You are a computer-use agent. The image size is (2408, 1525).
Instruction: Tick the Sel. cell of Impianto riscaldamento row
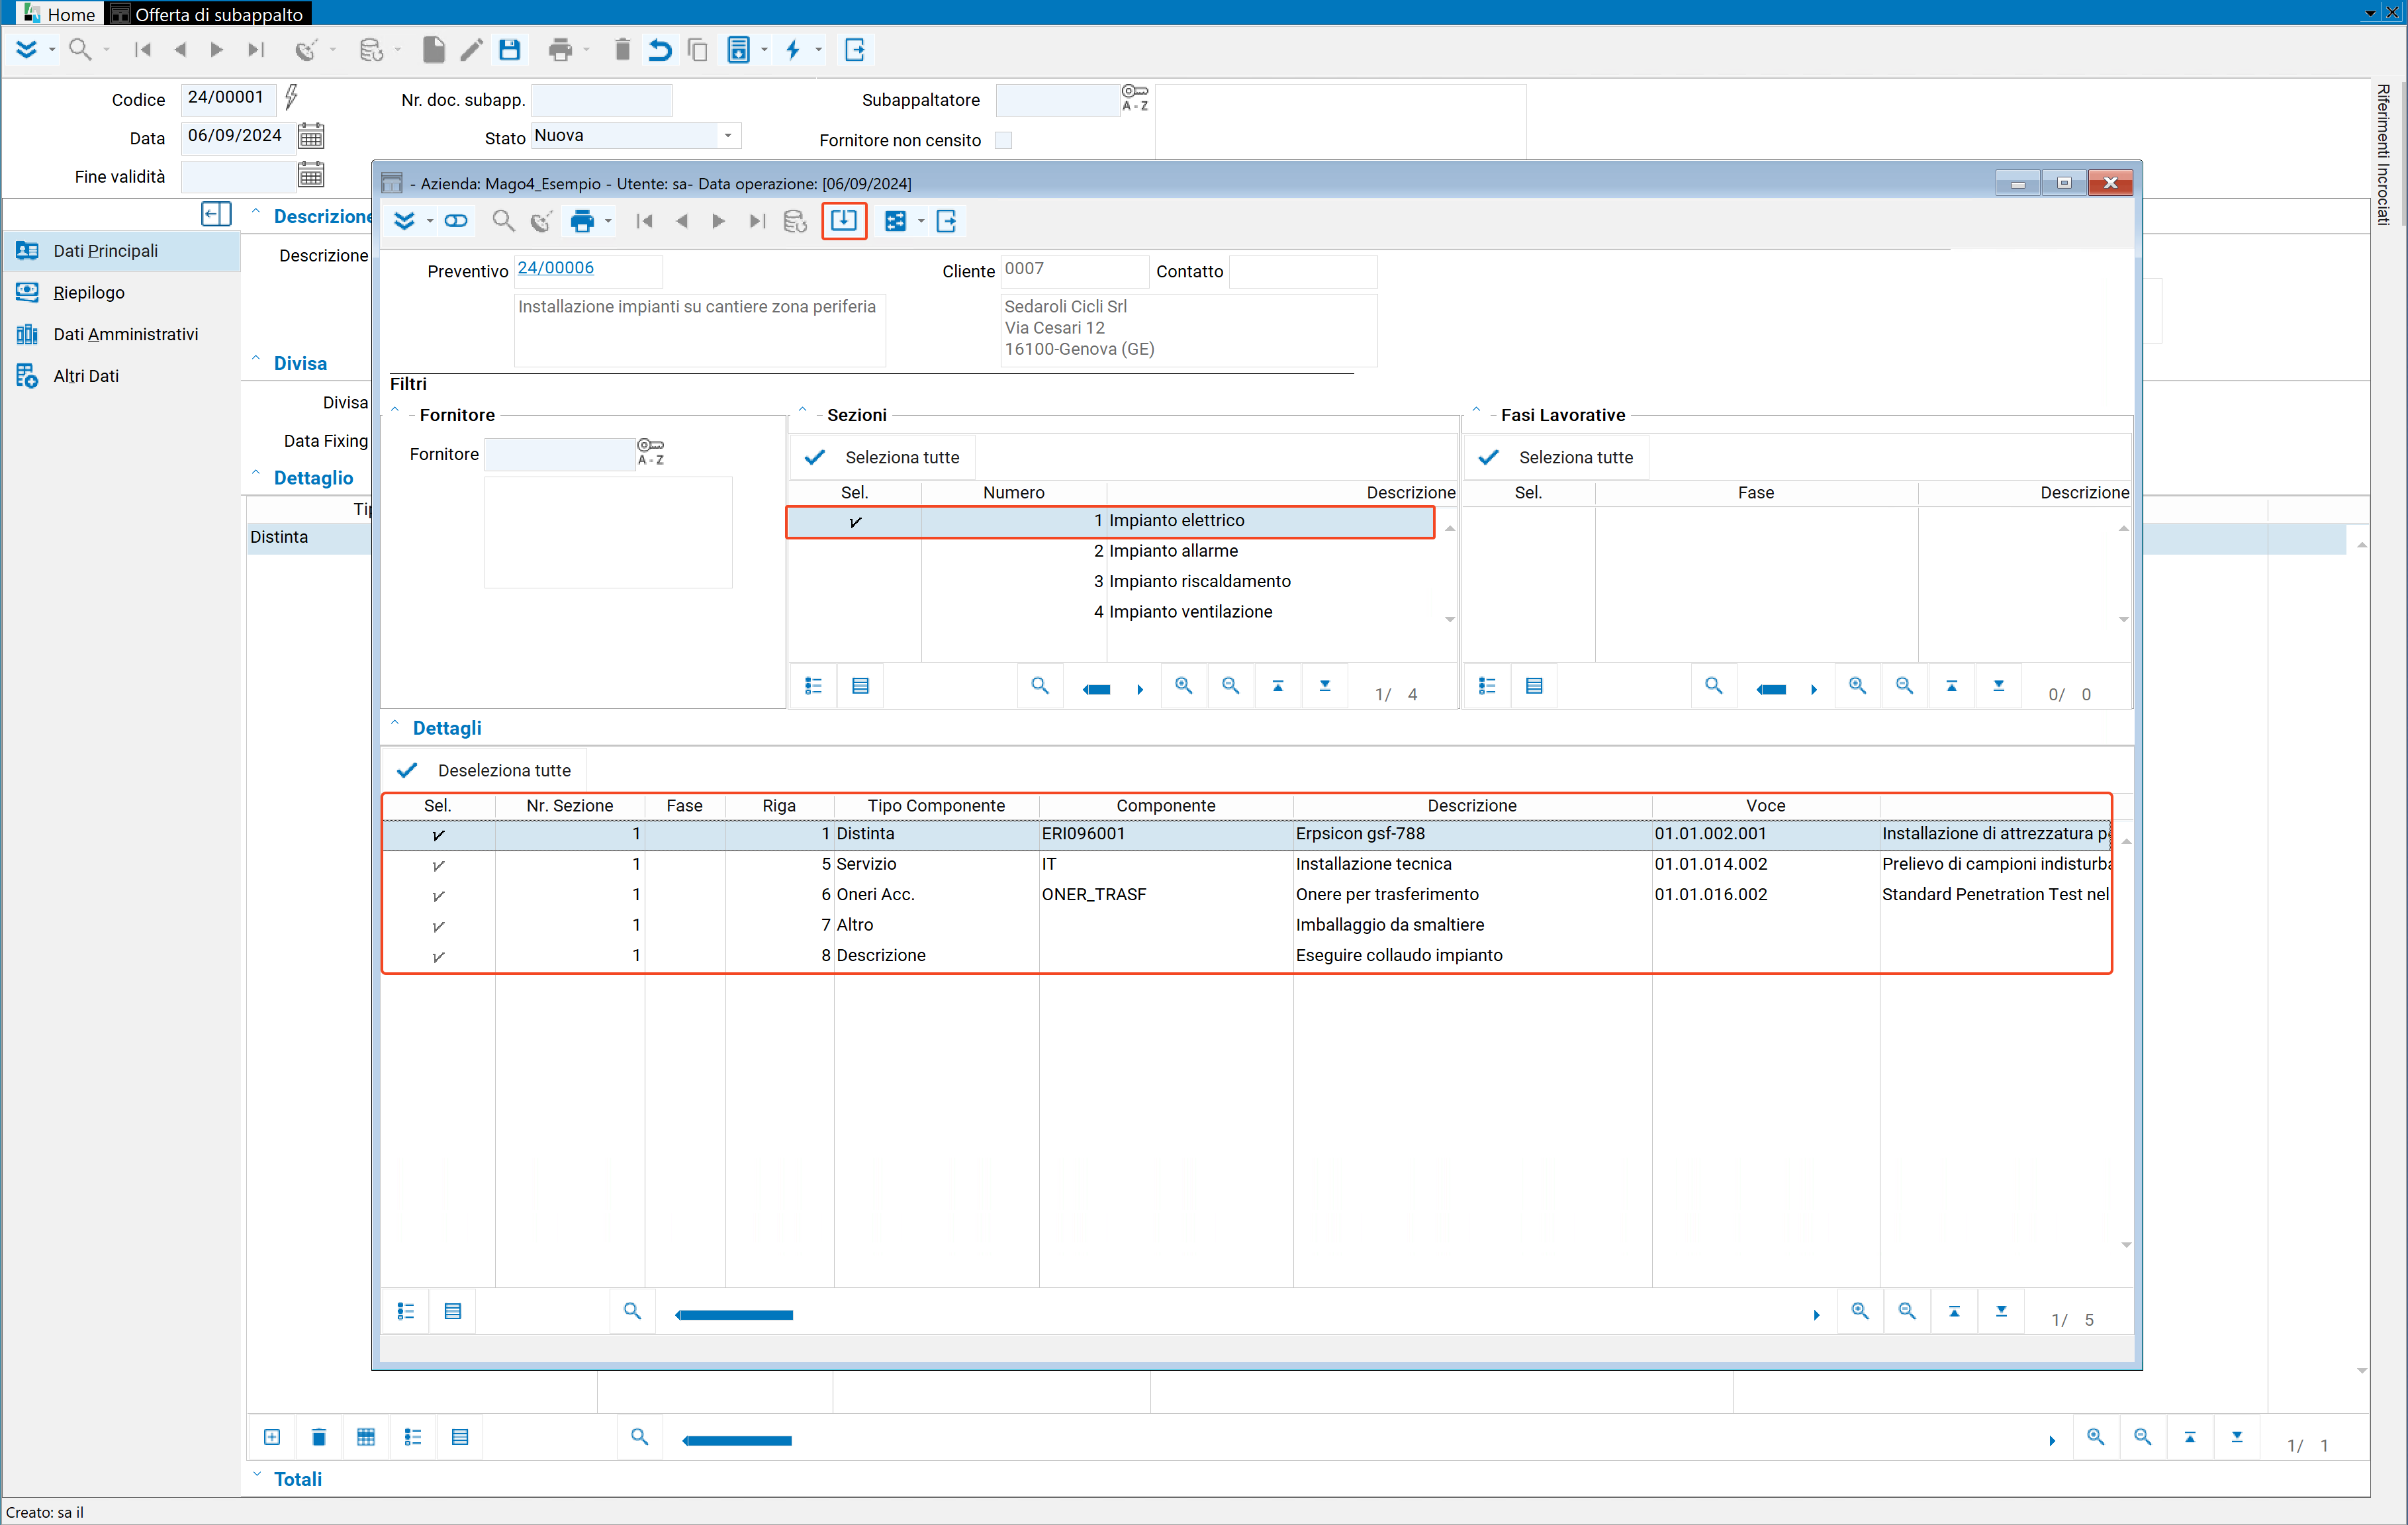point(855,581)
